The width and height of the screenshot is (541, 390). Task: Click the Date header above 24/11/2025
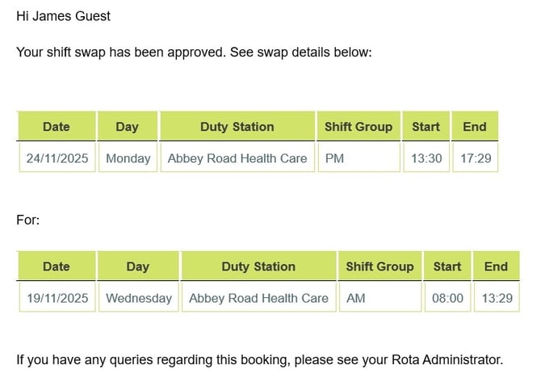57,127
